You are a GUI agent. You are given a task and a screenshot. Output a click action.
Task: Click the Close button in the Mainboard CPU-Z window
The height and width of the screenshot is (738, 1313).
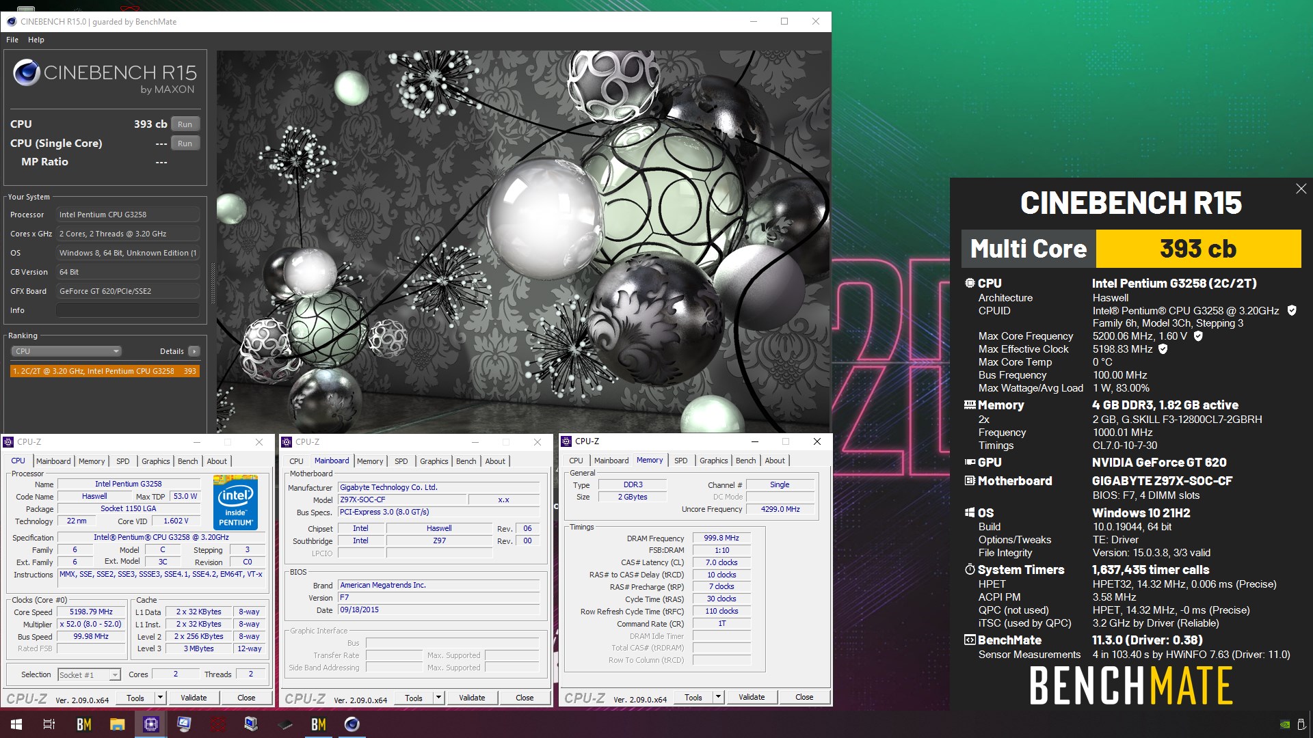(525, 698)
